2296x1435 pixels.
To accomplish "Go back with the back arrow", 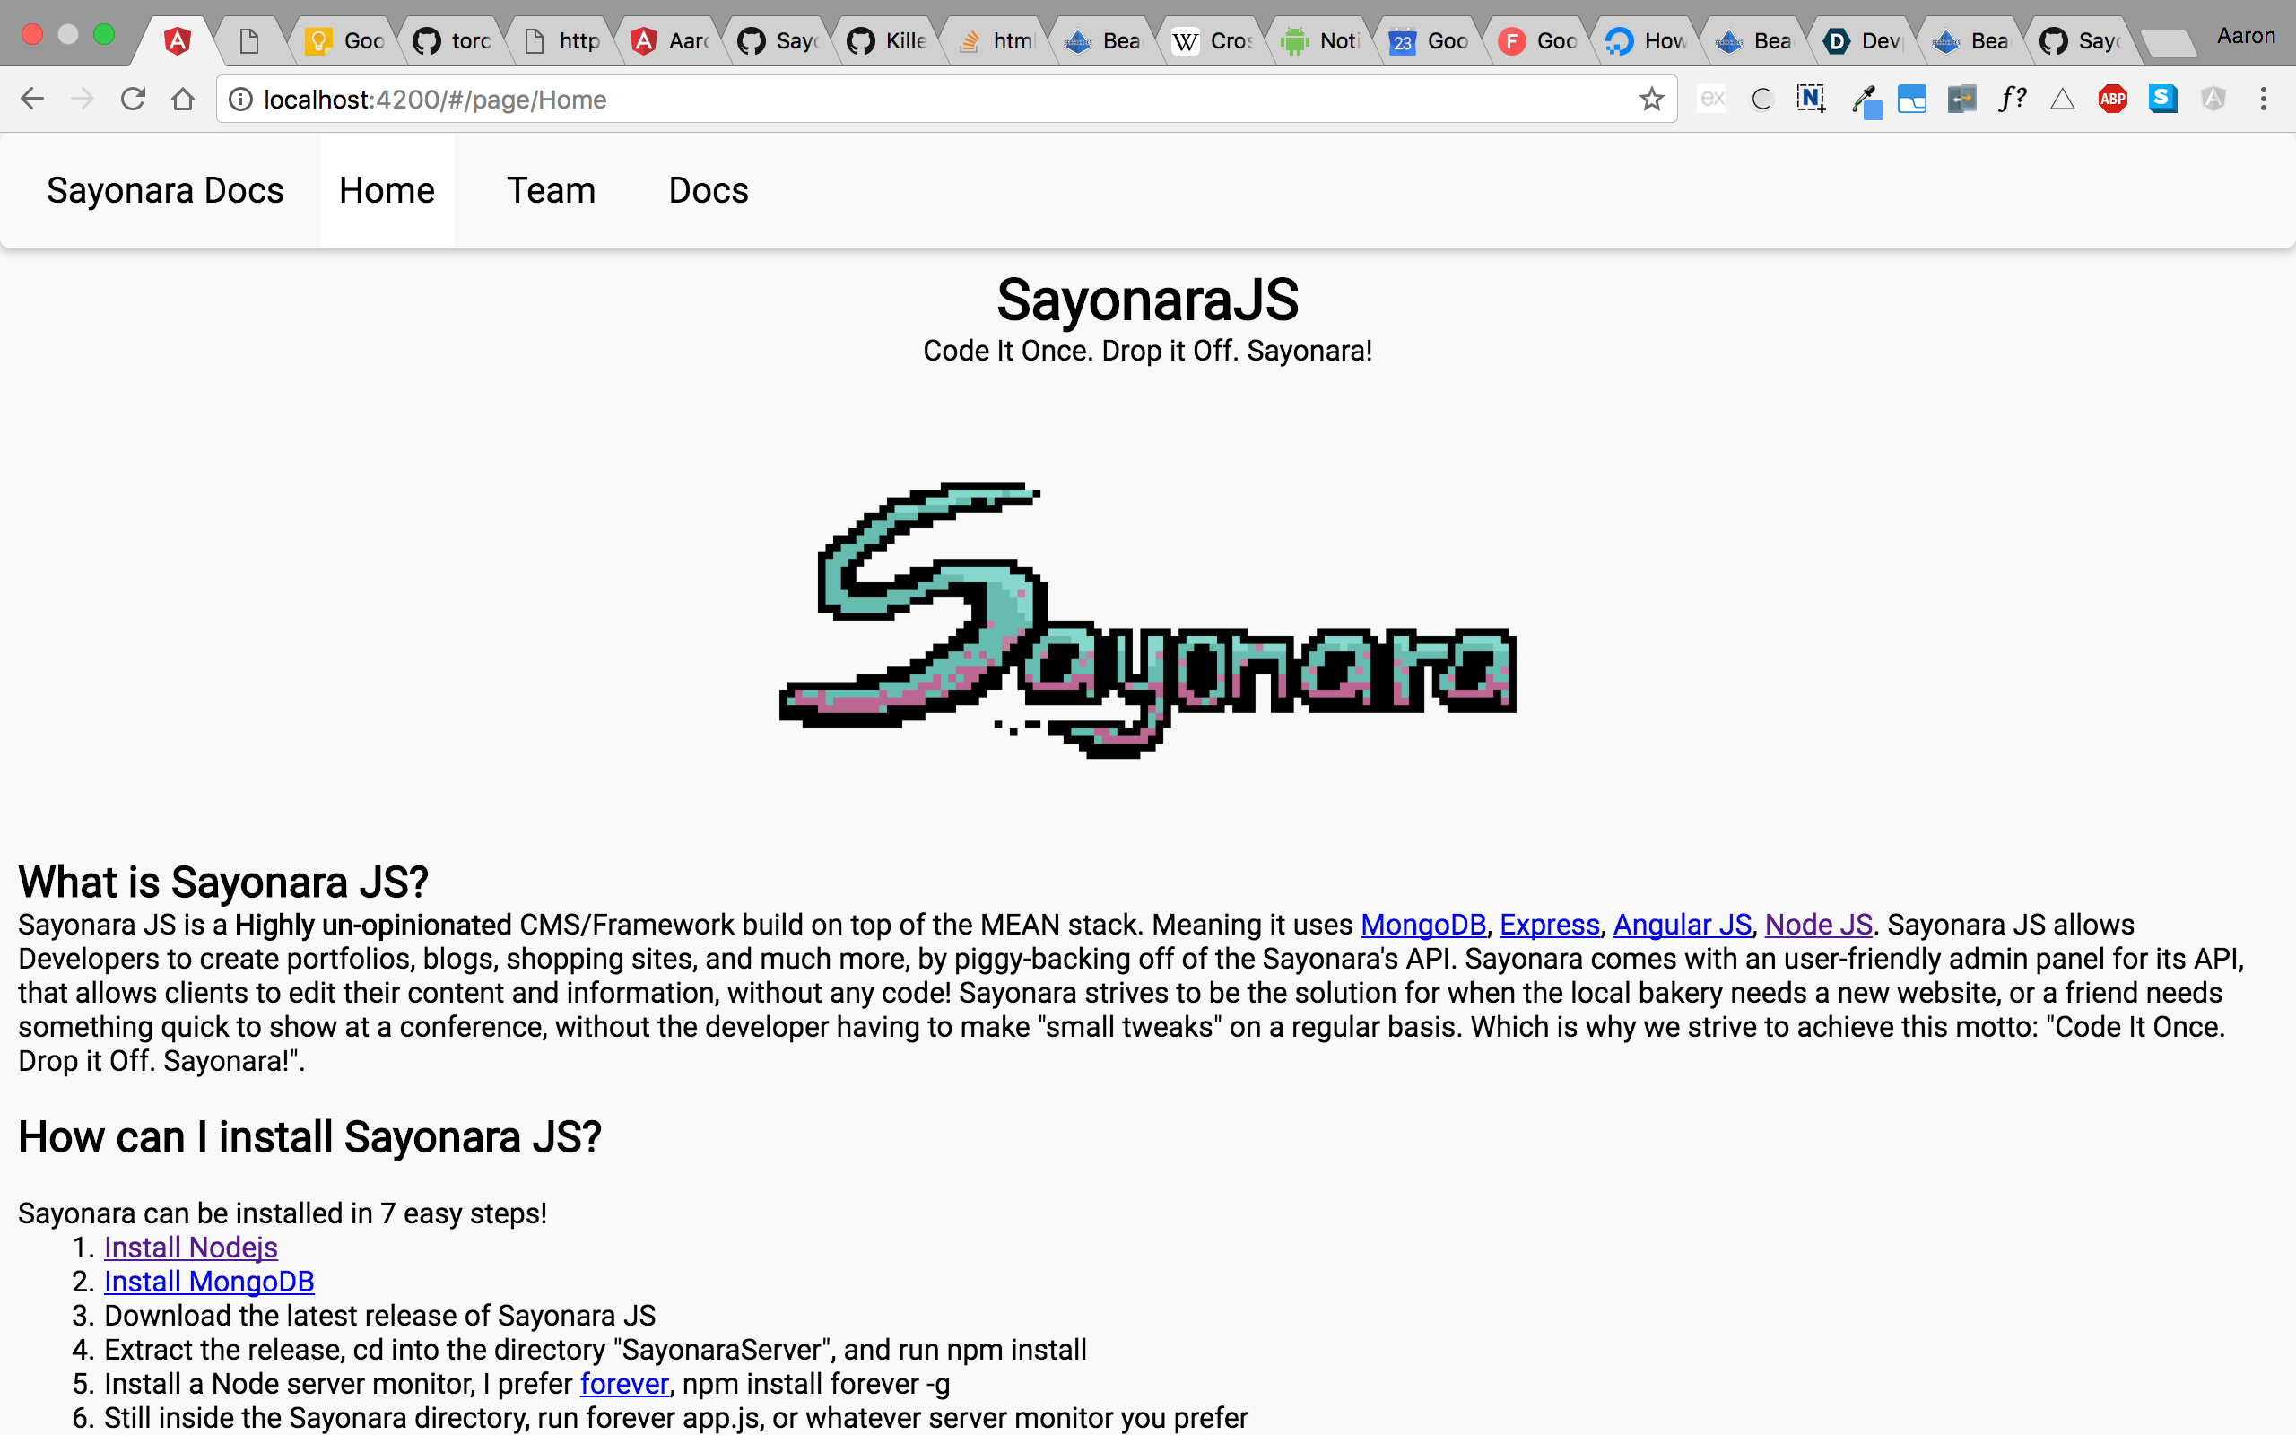I will [32, 99].
